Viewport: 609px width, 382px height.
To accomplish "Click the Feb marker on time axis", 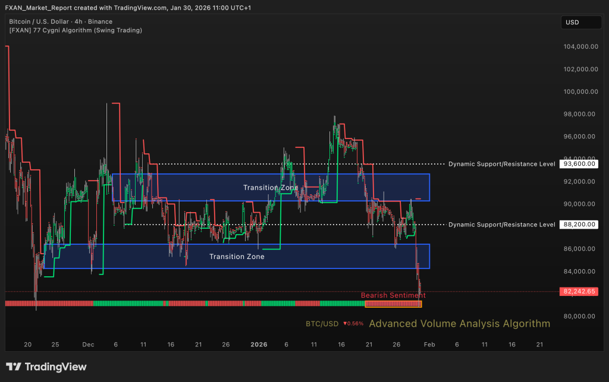I will click(x=429, y=345).
